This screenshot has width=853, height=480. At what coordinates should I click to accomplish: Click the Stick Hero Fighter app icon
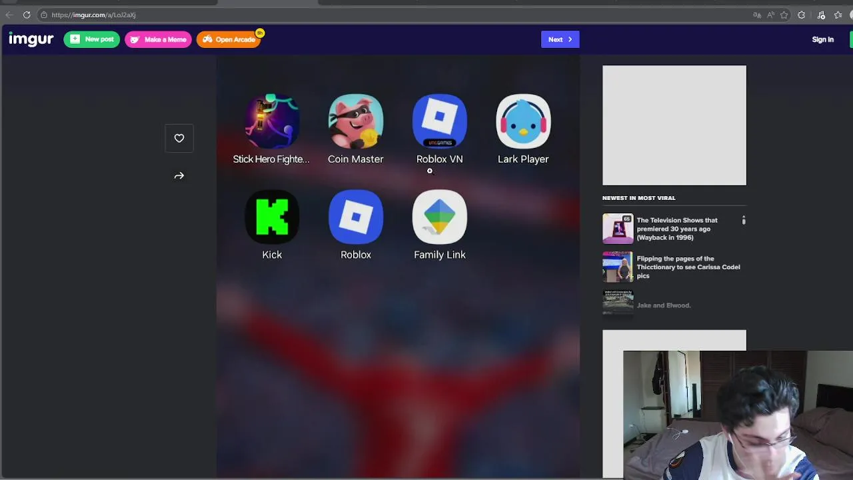[x=272, y=121]
